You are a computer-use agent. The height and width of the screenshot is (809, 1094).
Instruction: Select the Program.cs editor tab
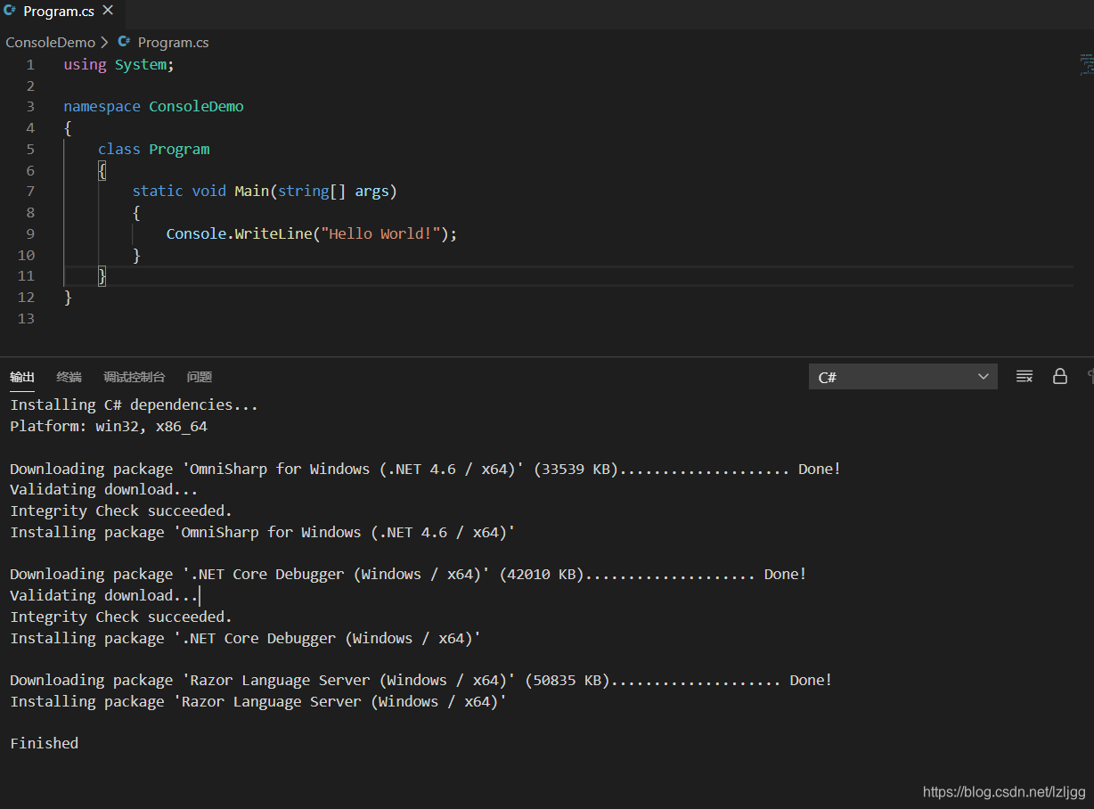tap(59, 12)
